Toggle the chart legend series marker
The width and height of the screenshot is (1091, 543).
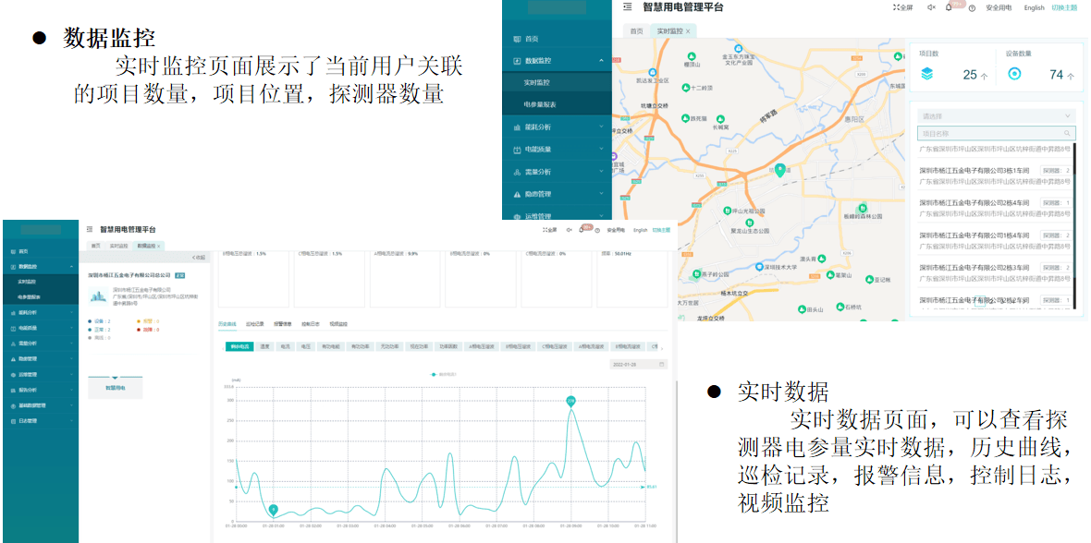click(x=433, y=374)
